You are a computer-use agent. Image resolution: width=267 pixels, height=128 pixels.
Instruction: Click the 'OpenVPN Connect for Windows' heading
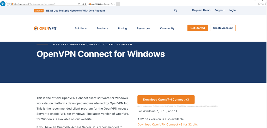tap(101, 54)
